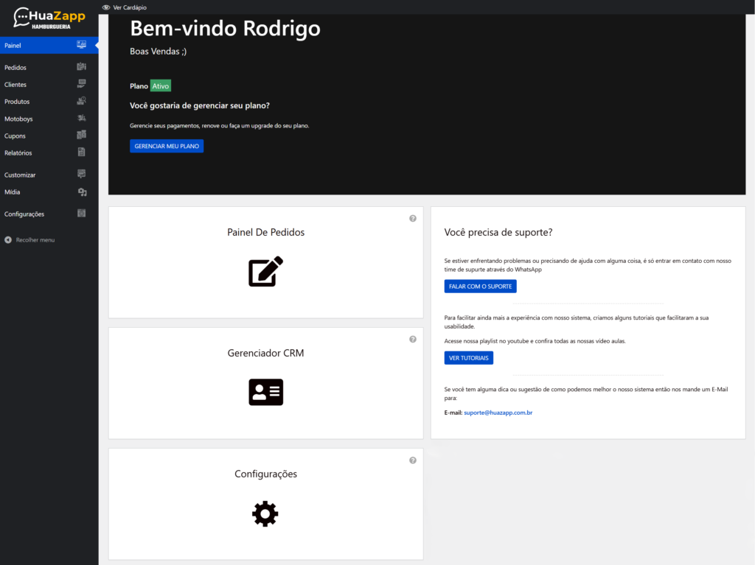The image size is (755, 565).
Task: Open the Configurações card title
Action: (265, 474)
